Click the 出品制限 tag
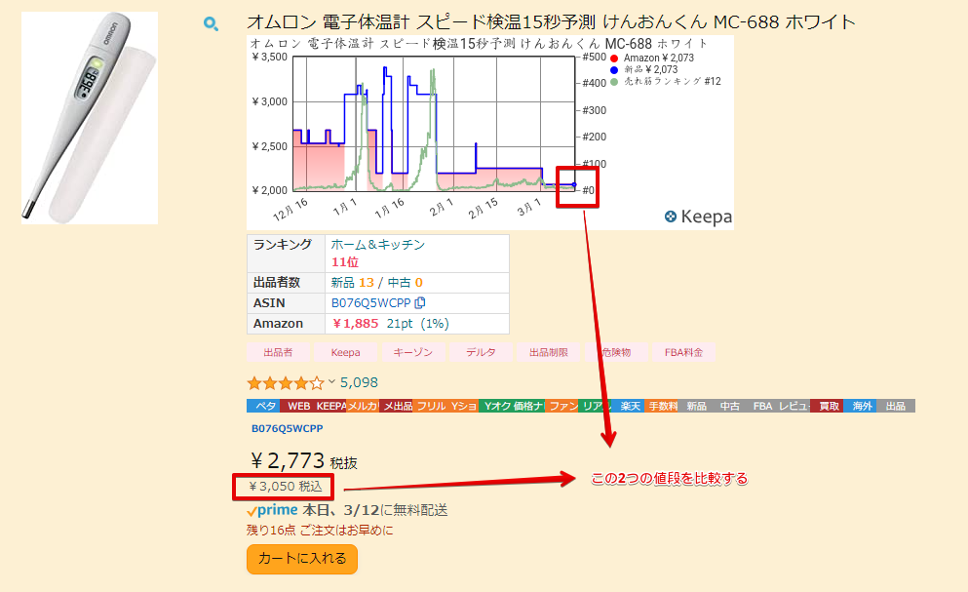Screen dimensions: 968x592 [x=548, y=352]
